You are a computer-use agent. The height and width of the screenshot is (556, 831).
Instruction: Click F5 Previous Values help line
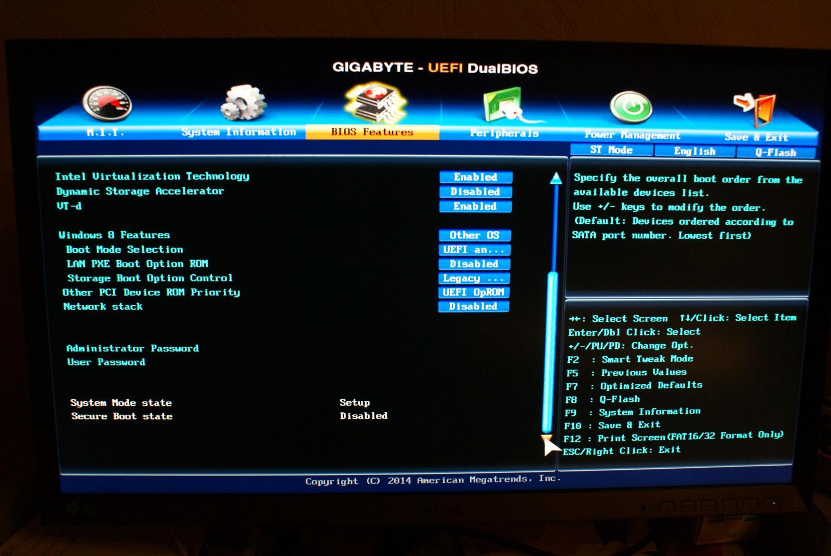click(x=626, y=373)
